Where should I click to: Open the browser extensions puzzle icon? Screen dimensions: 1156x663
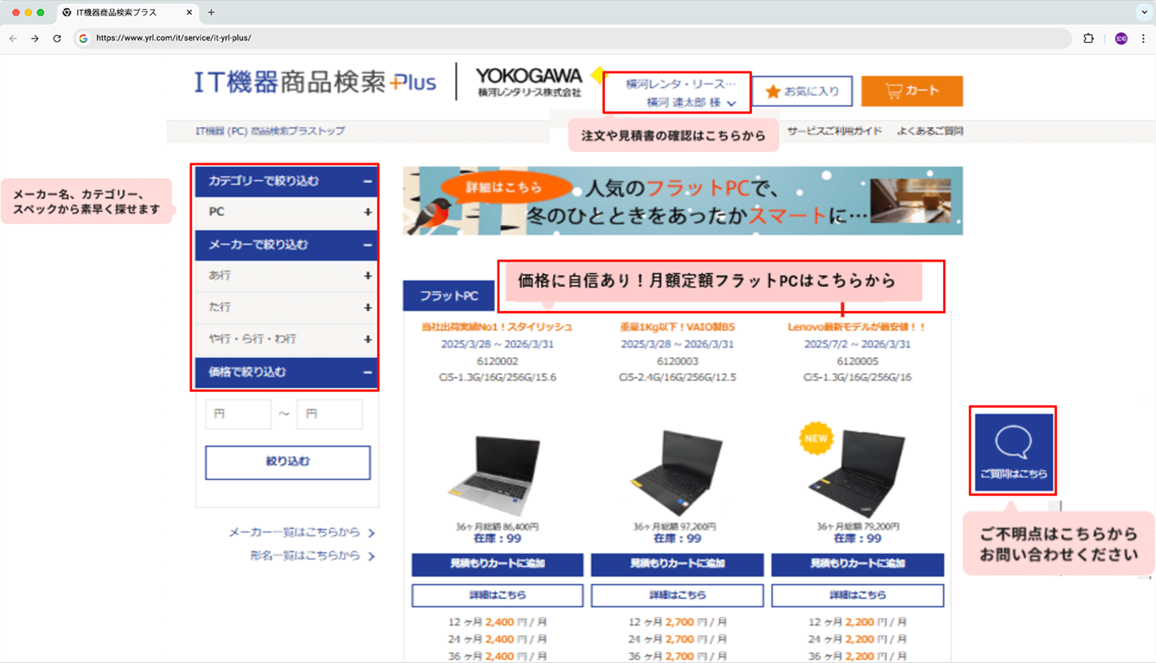tap(1089, 37)
